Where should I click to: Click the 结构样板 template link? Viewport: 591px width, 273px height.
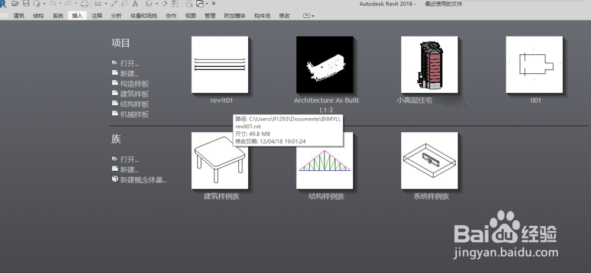(x=135, y=104)
